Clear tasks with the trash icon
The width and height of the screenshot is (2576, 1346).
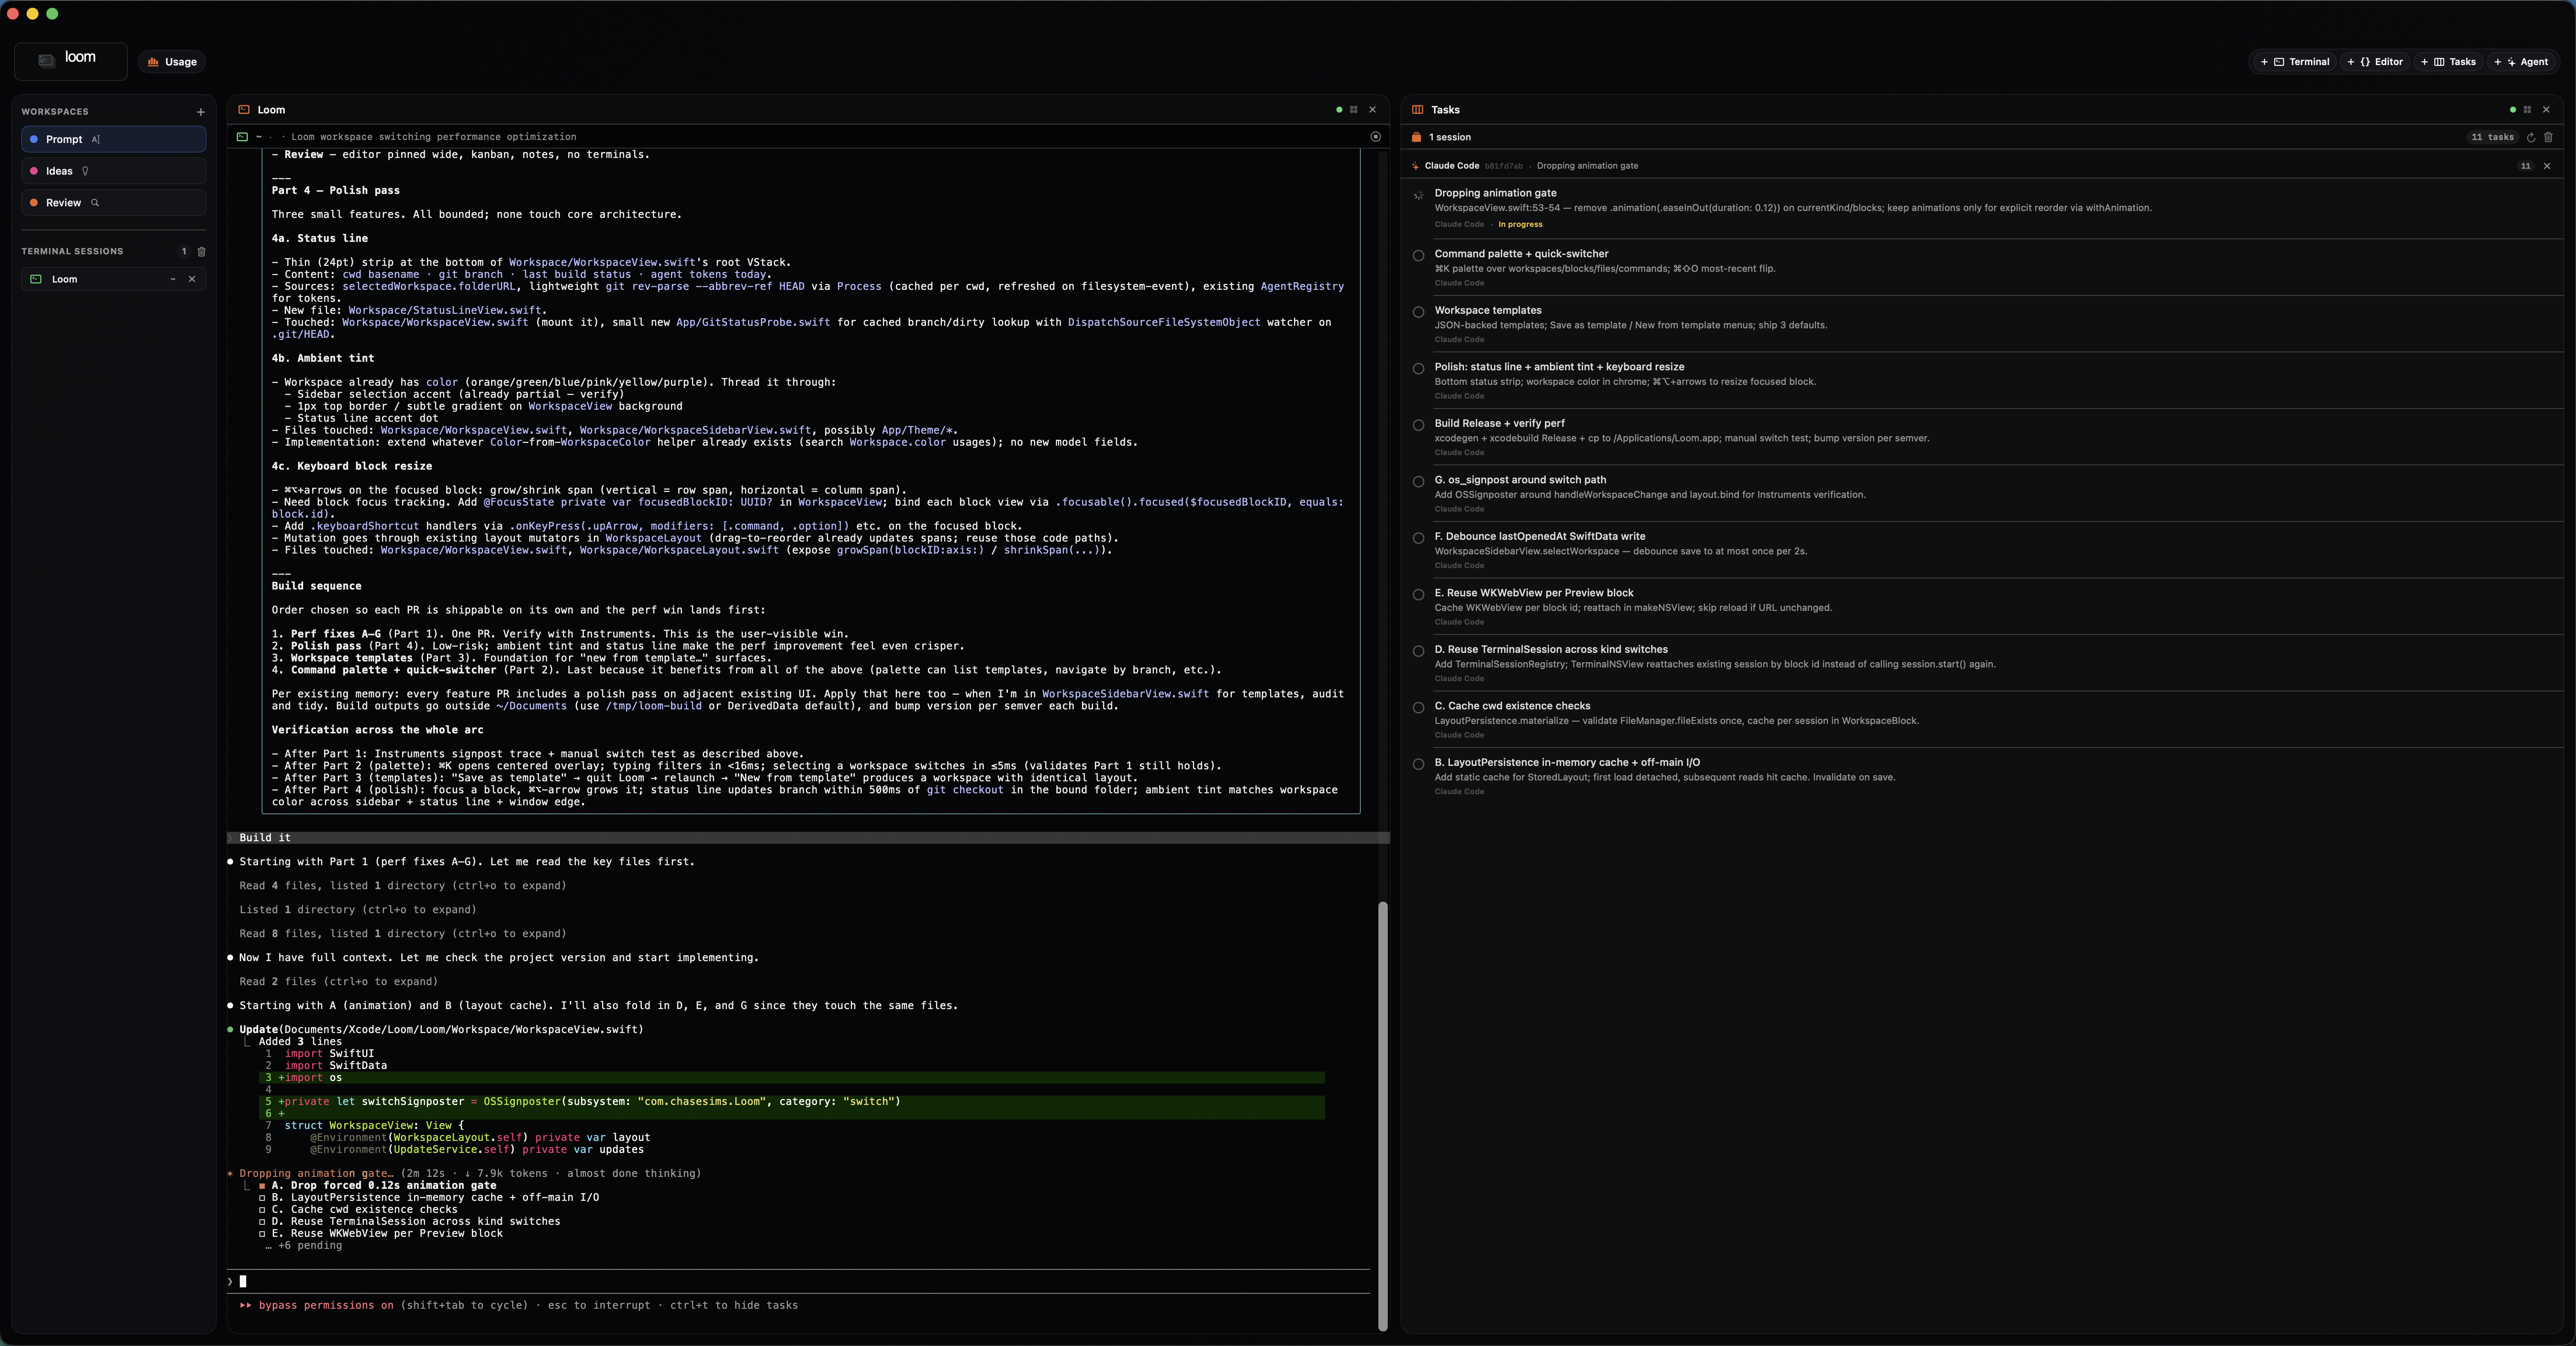tap(2548, 137)
